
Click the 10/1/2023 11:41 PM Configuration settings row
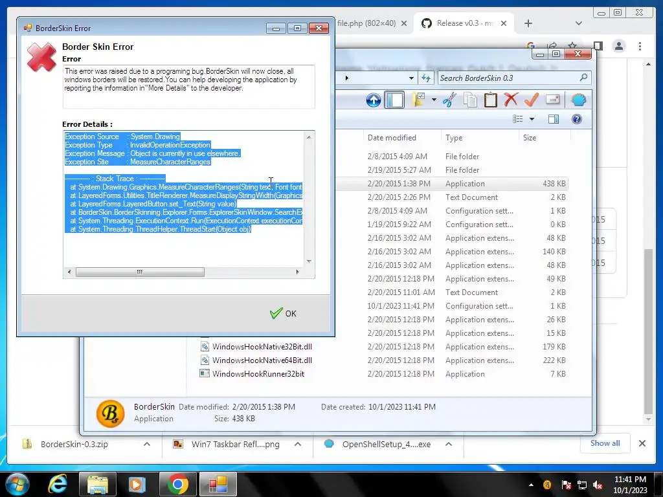coord(451,306)
